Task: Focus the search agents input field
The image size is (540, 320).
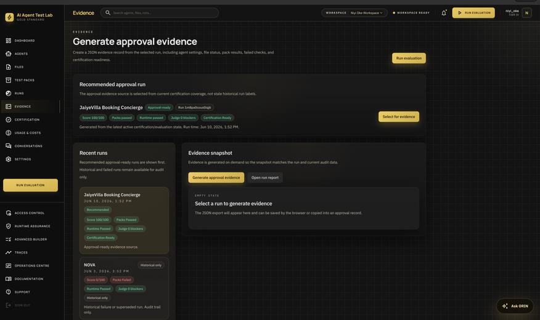Action: [x=160, y=13]
